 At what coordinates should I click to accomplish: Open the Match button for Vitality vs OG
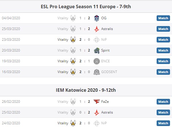tap(163, 18)
